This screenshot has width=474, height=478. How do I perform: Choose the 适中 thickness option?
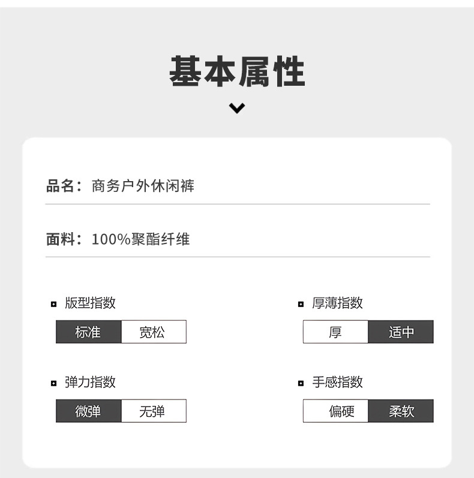pyautogui.click(x=401, y=332)
